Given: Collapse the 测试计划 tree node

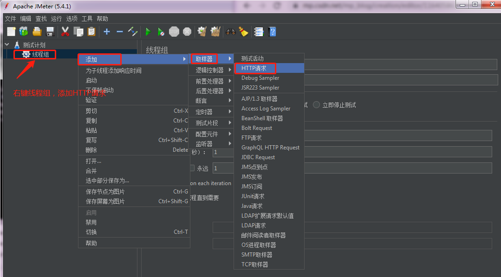Looking at the screenshot, I should [7, 45].
